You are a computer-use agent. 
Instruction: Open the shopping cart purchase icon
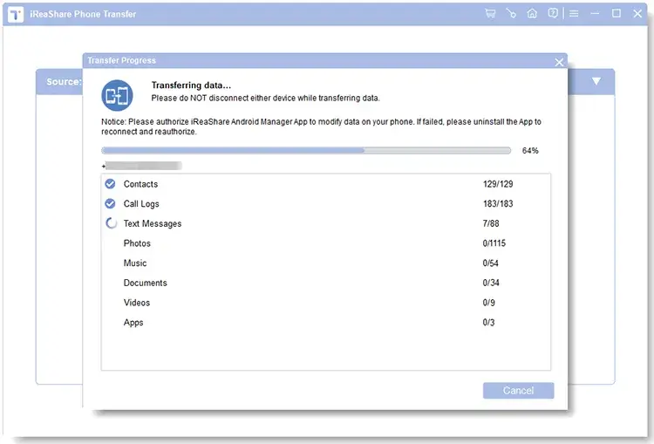point(490,14)
